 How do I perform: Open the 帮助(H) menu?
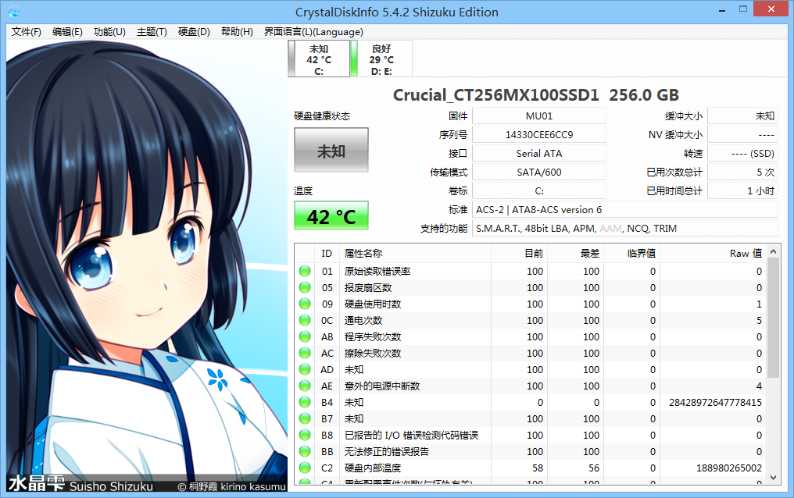237,32
